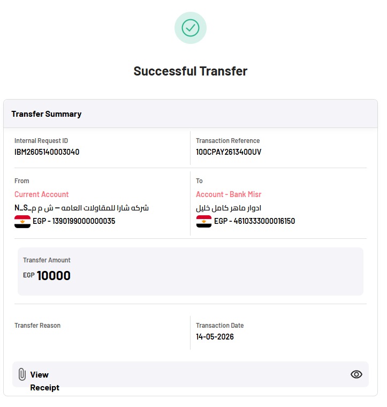Click the Transfer Summary header
Screen dimensions: 387x407
[x=47, y=114]
